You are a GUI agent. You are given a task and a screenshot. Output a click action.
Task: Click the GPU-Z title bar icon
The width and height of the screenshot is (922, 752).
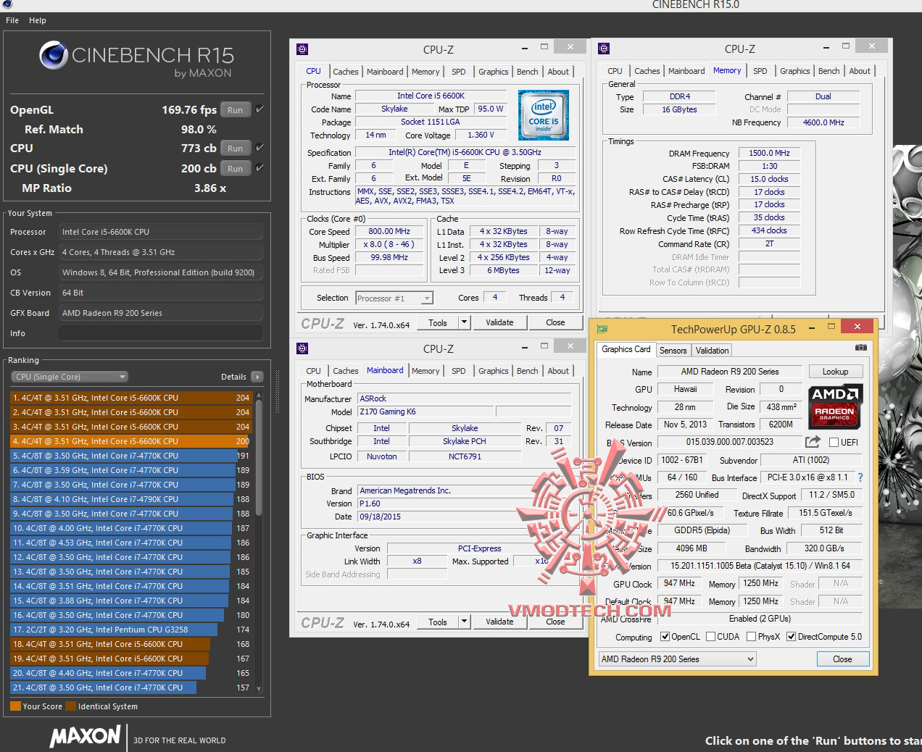602,329
